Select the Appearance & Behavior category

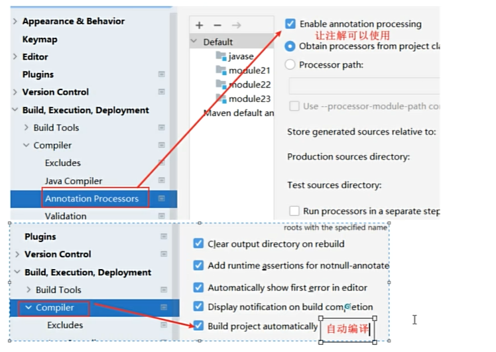(74, 21)
